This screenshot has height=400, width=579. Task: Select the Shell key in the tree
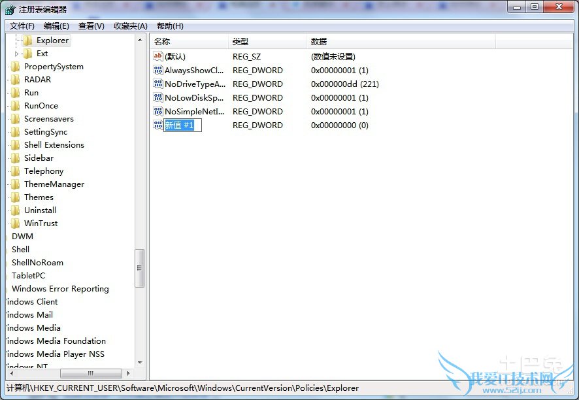tap(20, 249)
